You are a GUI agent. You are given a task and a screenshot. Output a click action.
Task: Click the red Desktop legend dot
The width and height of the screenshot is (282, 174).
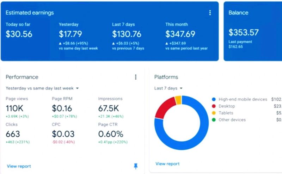(x=214, y=106)
